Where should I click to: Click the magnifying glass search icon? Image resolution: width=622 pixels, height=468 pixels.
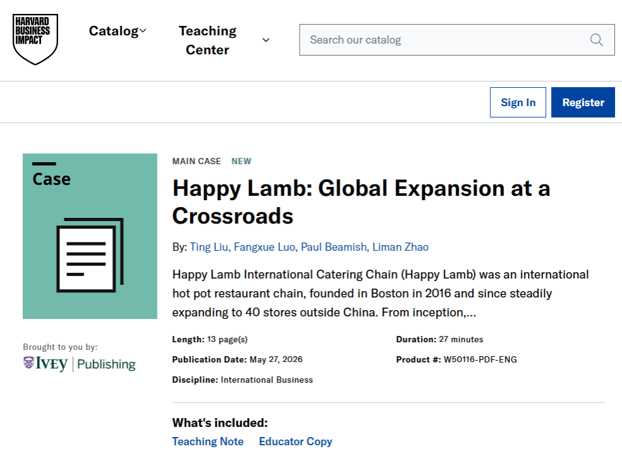(x=596, y=40)
